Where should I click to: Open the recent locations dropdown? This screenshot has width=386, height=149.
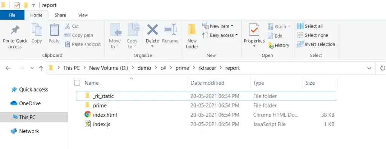pyautogui.click(x=32, y=68)
